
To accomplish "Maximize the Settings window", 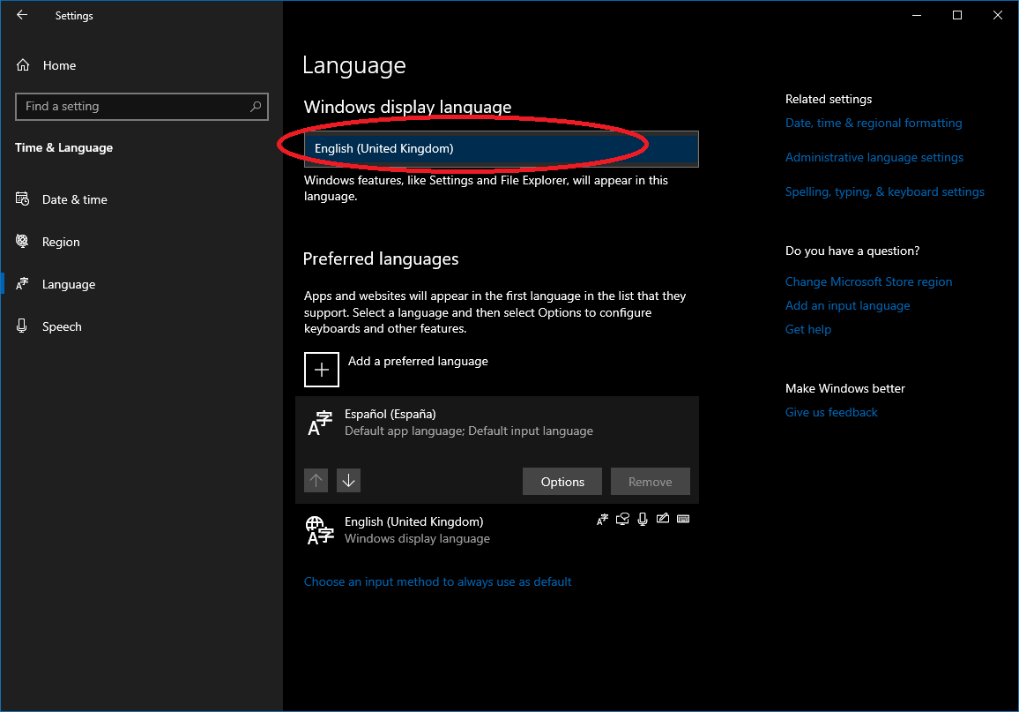I will click(956, 15).
